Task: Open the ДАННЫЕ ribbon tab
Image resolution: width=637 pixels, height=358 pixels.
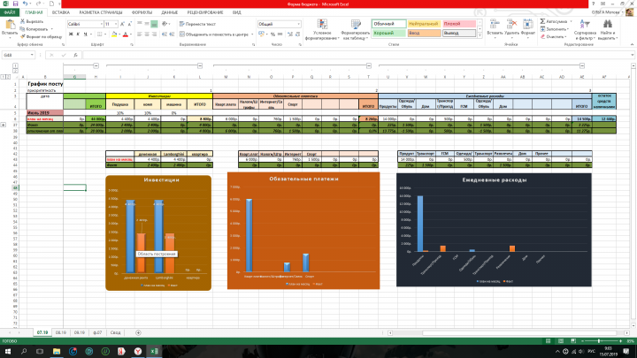Action: [x=169, y=12]
